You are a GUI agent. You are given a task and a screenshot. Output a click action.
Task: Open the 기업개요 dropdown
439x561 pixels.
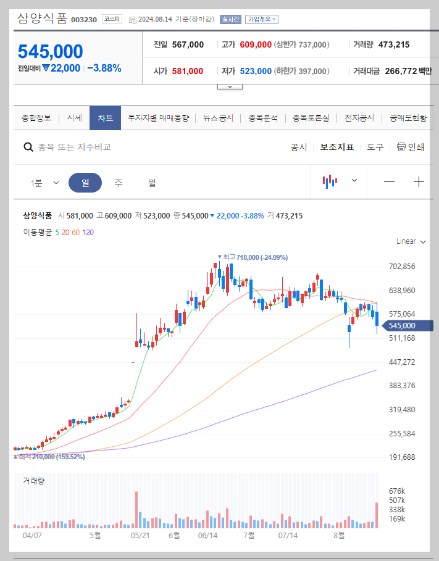click(x=262, y=19)
